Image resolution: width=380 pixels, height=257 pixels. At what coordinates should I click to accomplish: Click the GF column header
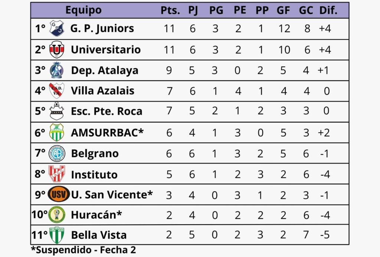[283, 10]
